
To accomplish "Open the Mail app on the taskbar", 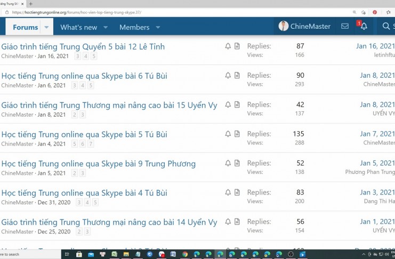I will pos(91,254).
